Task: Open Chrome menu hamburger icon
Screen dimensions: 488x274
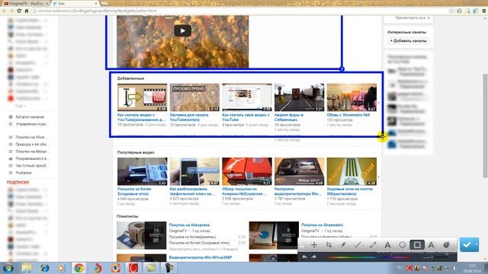Action: pyautogui.click(x=484, y=11)
